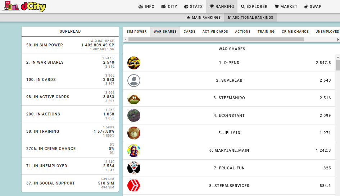Screen dimensions: 340x196
Task: Click the ranking list scroll-up arrow
Action: tap(338, 57)
